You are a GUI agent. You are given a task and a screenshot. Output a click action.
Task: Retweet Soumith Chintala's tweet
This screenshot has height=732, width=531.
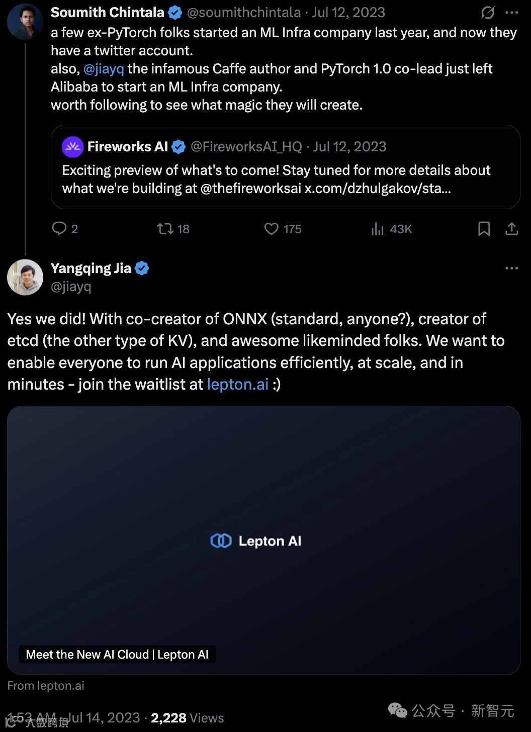[x=165, y=229]
